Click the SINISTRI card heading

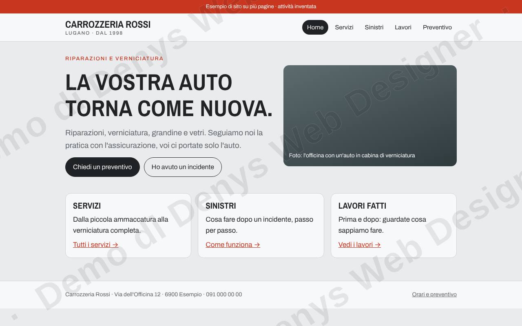coord(221,206)
